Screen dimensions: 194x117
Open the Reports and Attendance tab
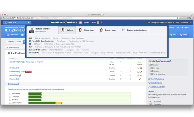click(134, 30)
